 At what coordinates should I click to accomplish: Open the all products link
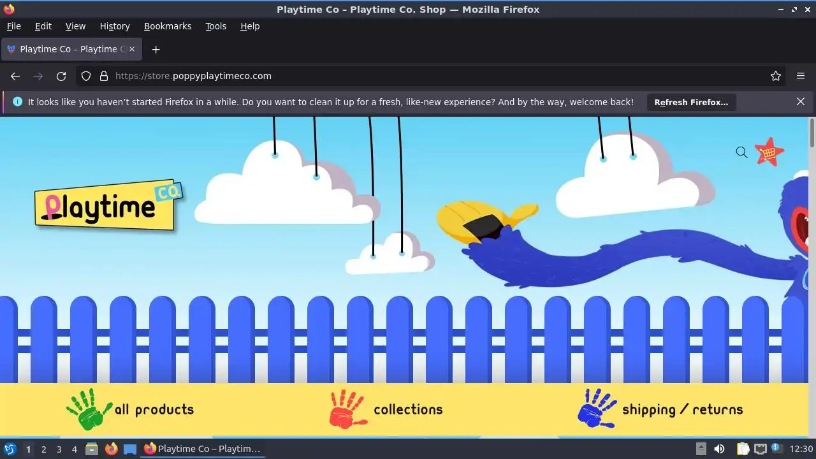point(154,409)
